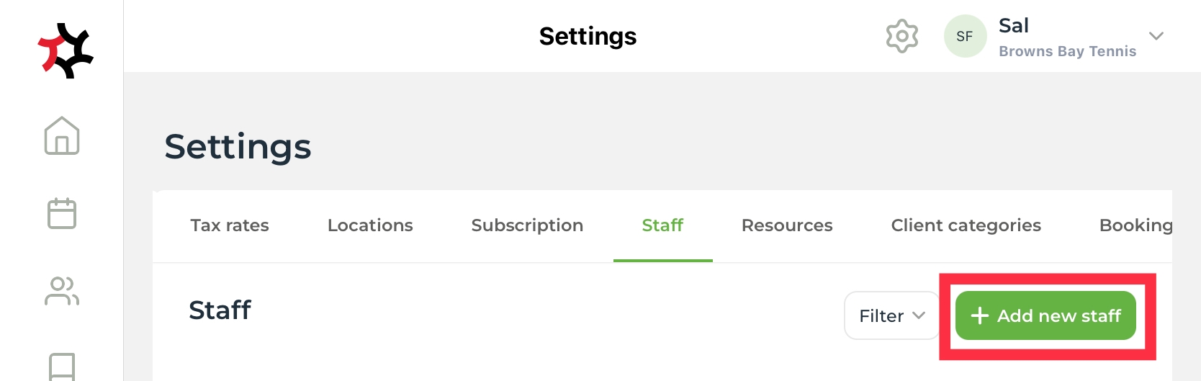Screen dimensions: 1201x381
Task: Click the settings gear icon
Action: click(901, 36)
